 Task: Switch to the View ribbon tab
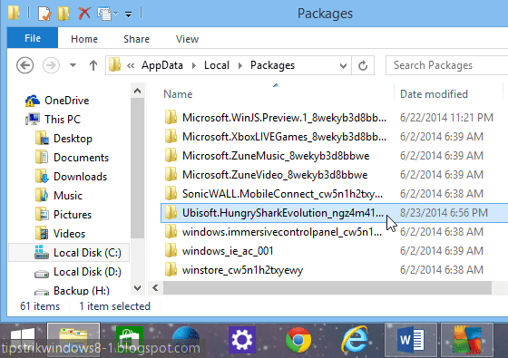[x=187, y=39]
